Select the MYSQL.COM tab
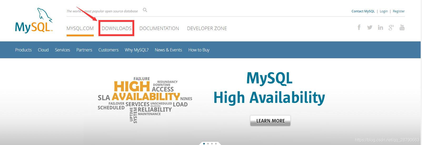The width and height of the screenshot is (422, 145). coord(80,28)
